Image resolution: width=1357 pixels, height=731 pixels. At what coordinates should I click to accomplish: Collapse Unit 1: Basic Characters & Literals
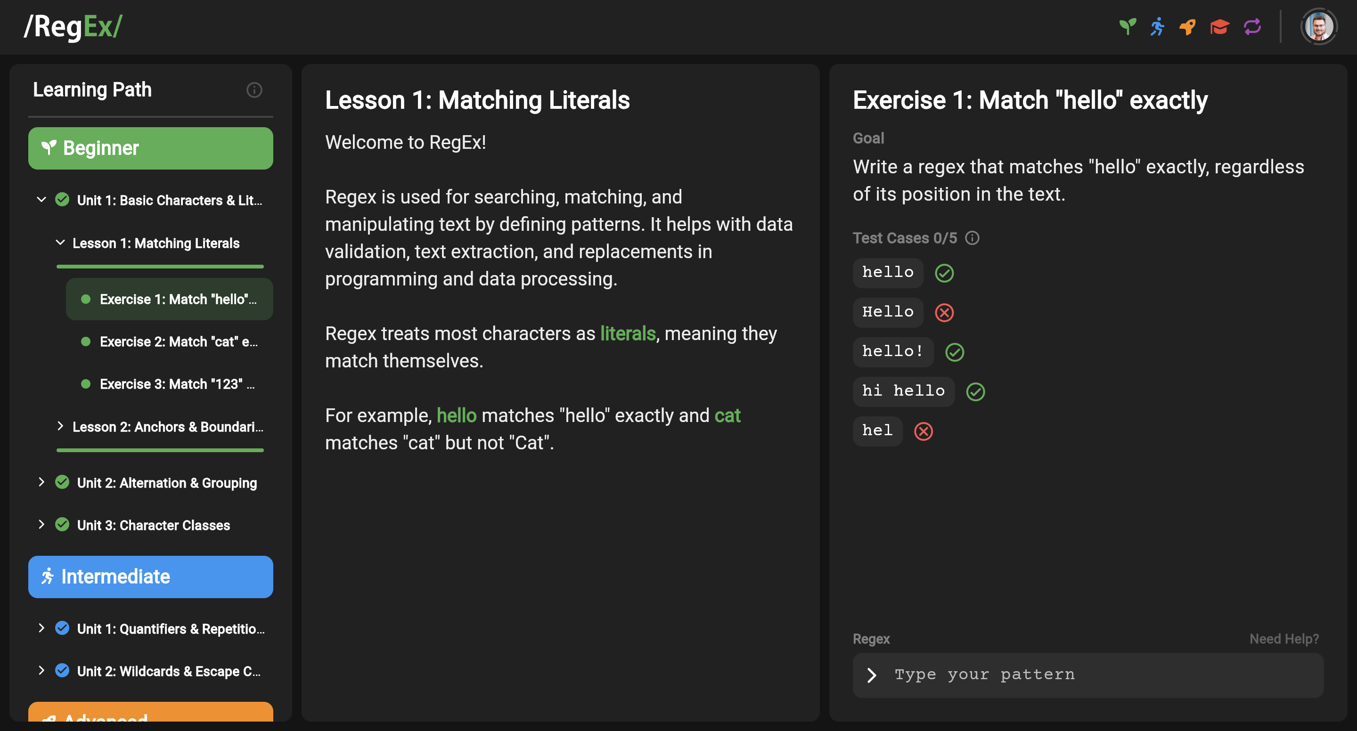pyautogui.click(x=41, y=200)
